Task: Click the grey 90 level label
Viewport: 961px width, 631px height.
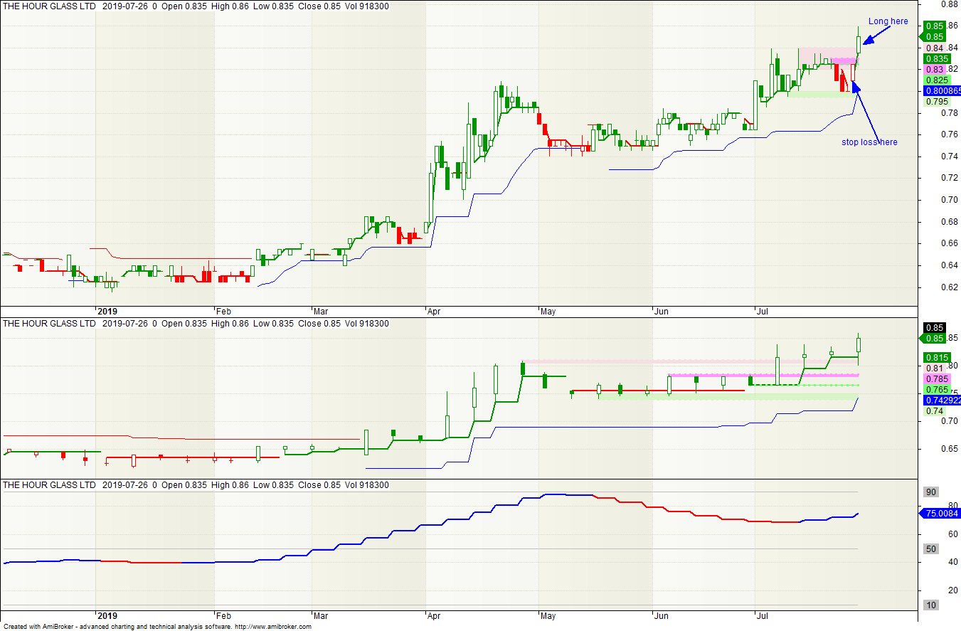Action: (930, 492)
